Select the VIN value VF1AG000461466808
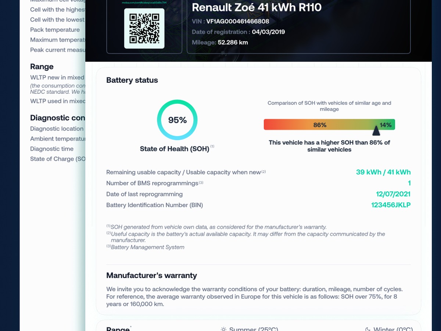This screenshot has height=331, width=441. click(x=238, y=21)
